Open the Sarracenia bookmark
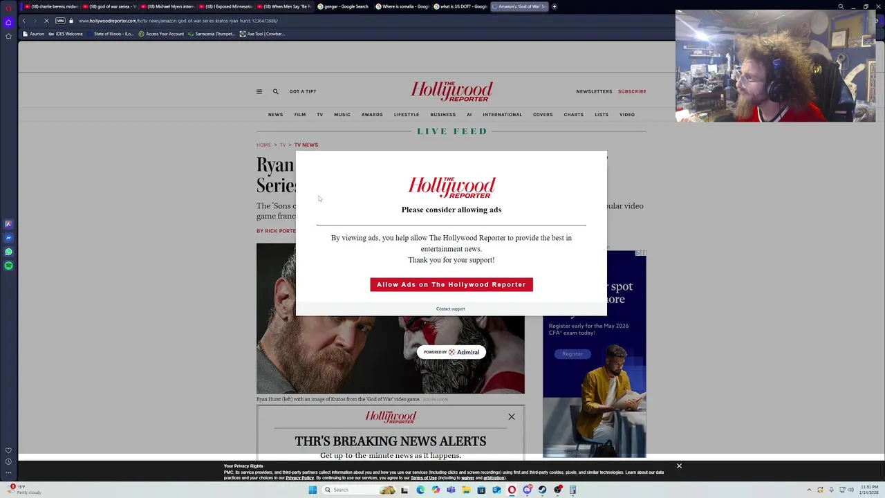 [x=212, y=34]
